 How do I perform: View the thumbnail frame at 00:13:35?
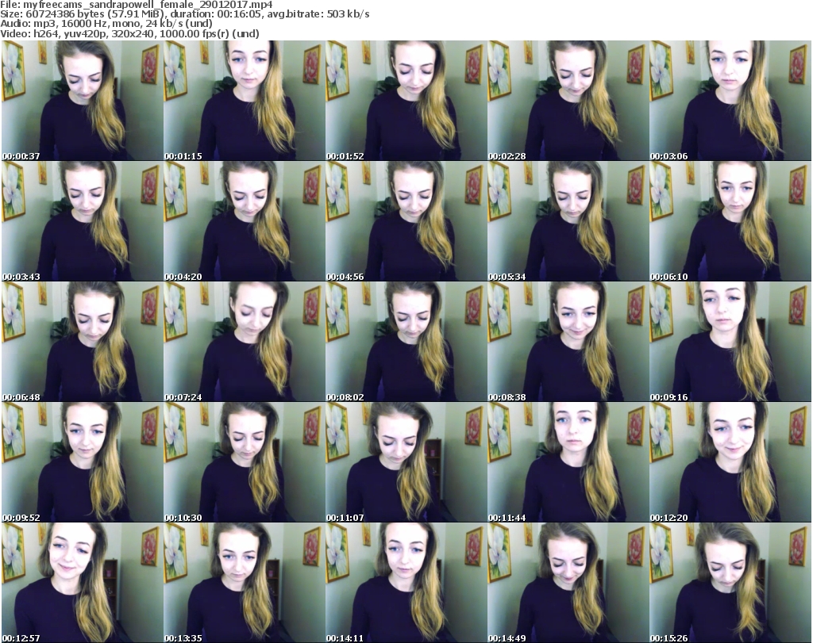pos(245,583)
